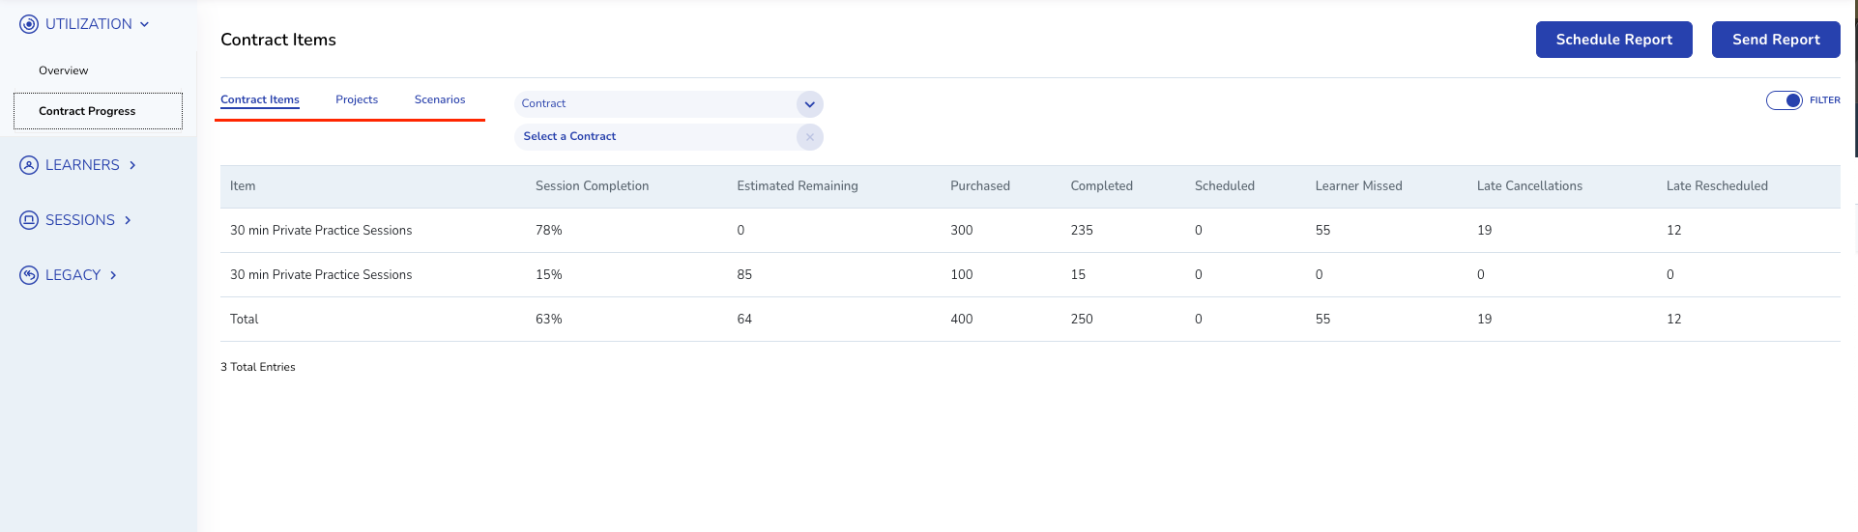Open the Contract dropdown field

click(x=668, y=104)
